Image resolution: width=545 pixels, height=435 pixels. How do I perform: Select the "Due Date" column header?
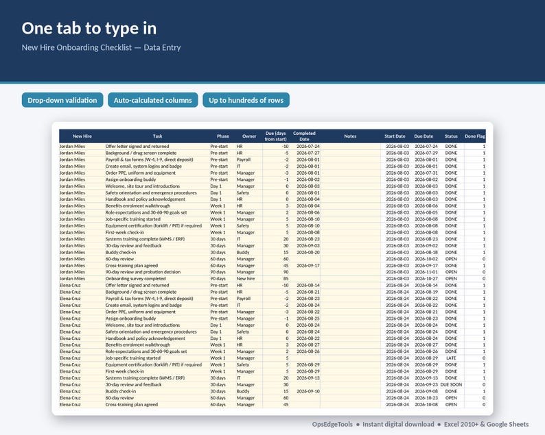(424, 136)
